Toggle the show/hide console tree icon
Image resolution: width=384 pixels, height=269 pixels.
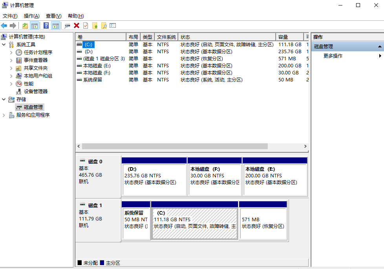[35, 25]
